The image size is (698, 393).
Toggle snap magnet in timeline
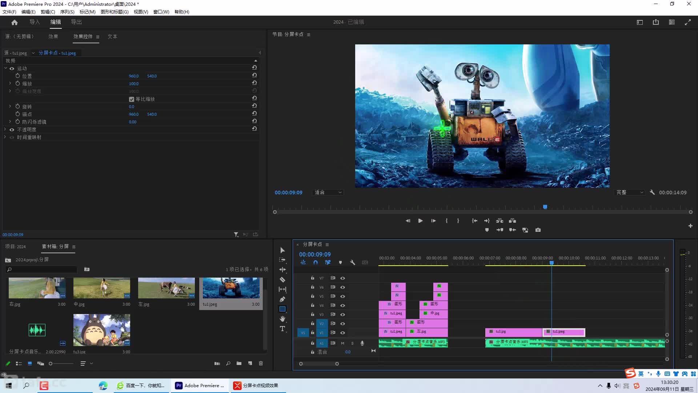point(316,262)
